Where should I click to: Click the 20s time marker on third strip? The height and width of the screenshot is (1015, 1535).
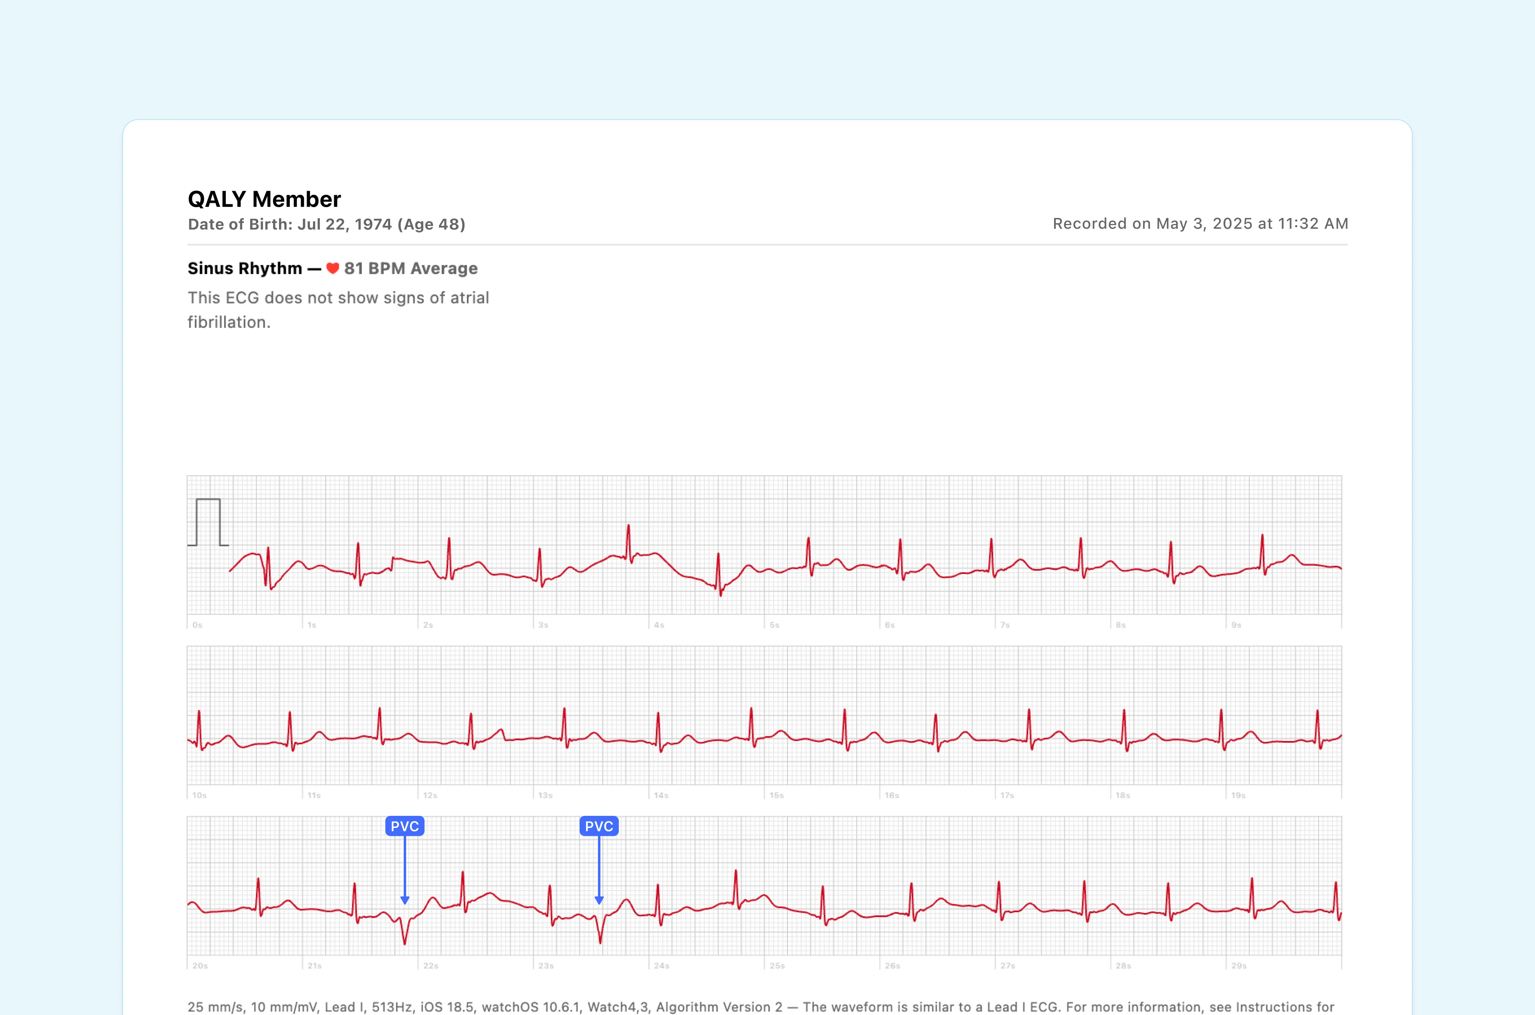[x=201, y=965]
